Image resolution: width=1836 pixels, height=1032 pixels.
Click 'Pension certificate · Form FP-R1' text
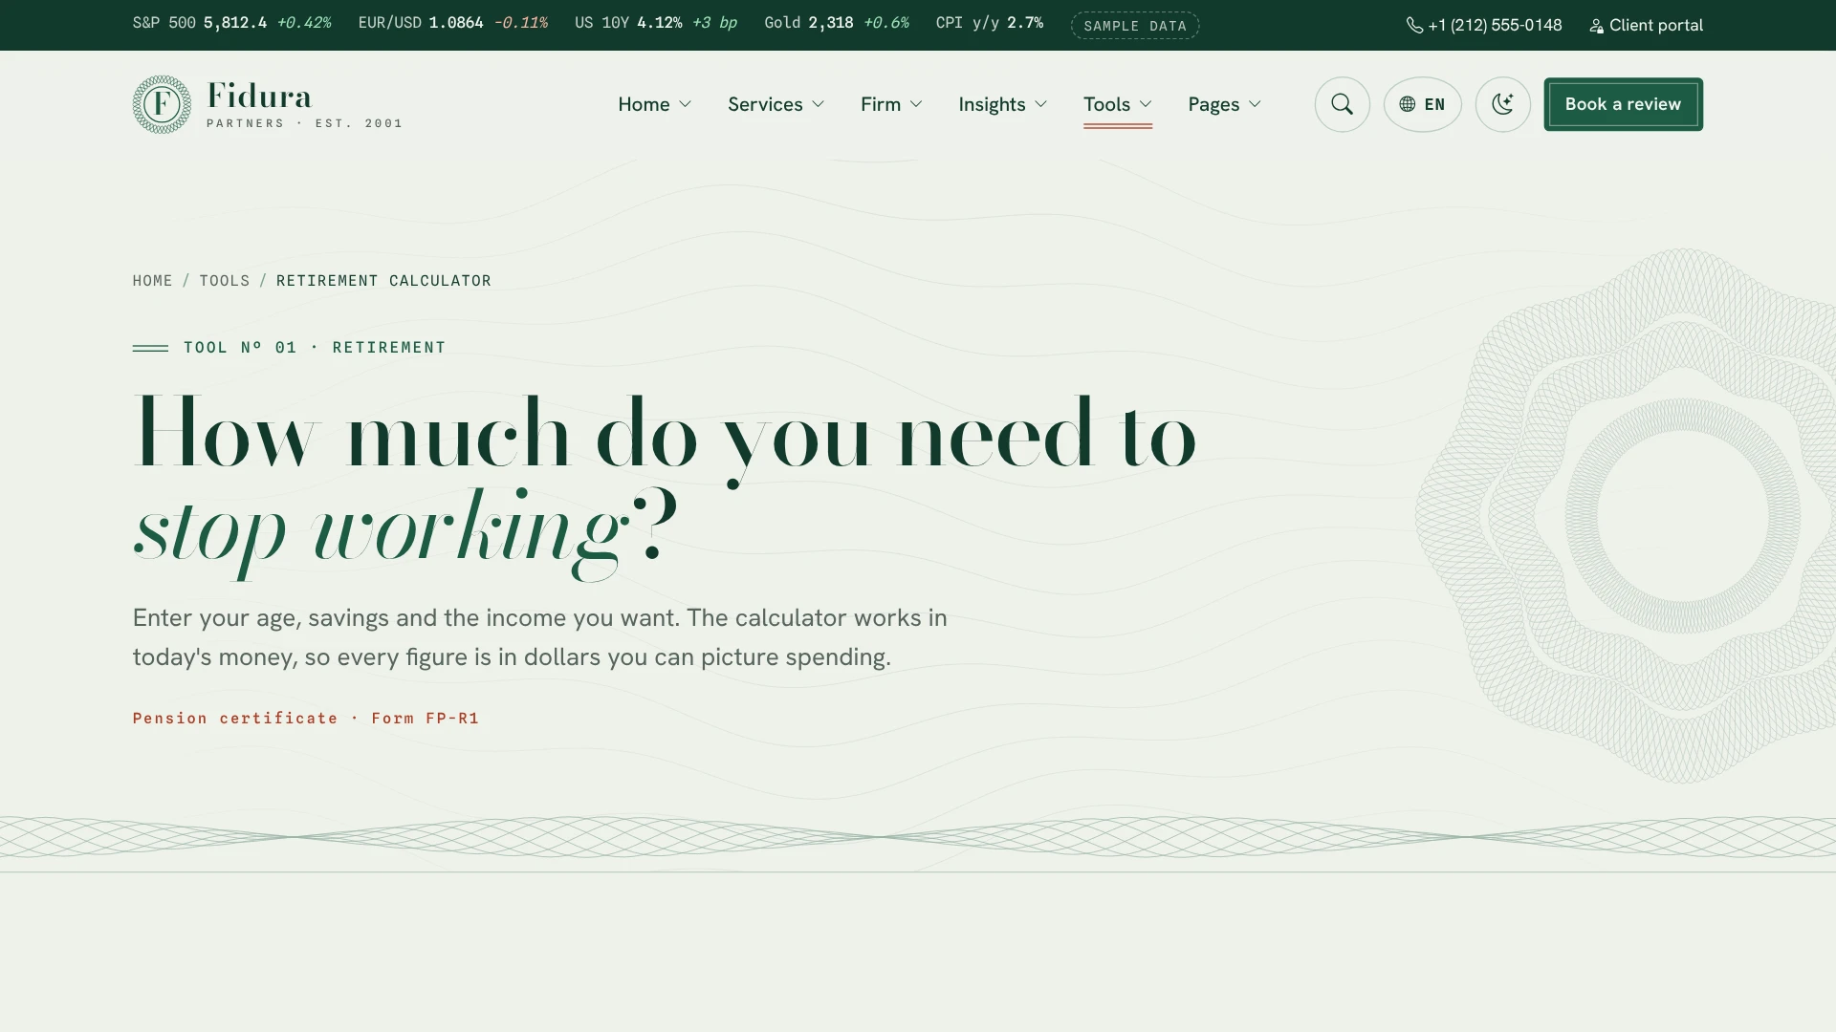[306, 719]
